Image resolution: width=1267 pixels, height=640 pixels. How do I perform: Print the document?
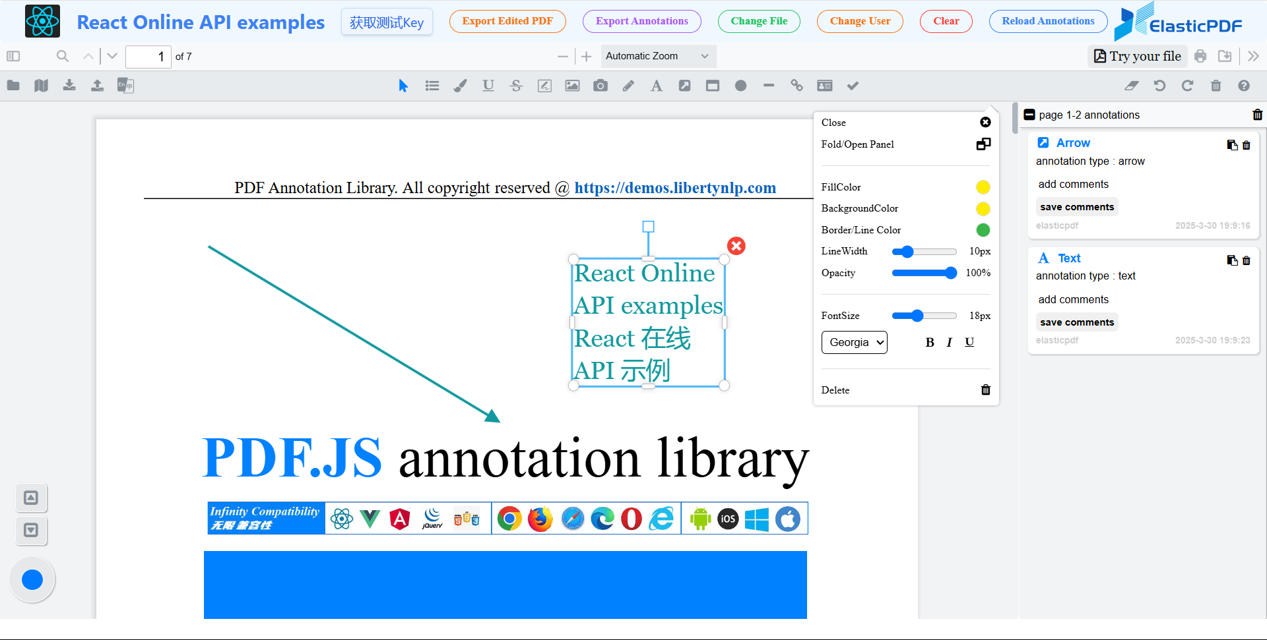coord(1200,57)
